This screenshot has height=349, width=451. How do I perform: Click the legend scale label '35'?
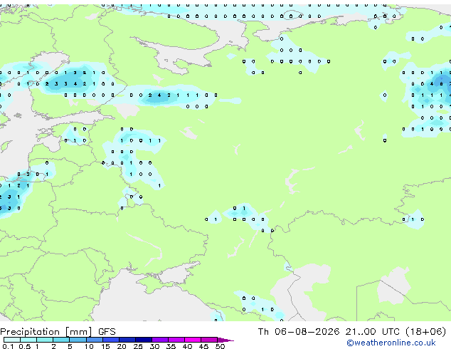[x=171, y=346]
